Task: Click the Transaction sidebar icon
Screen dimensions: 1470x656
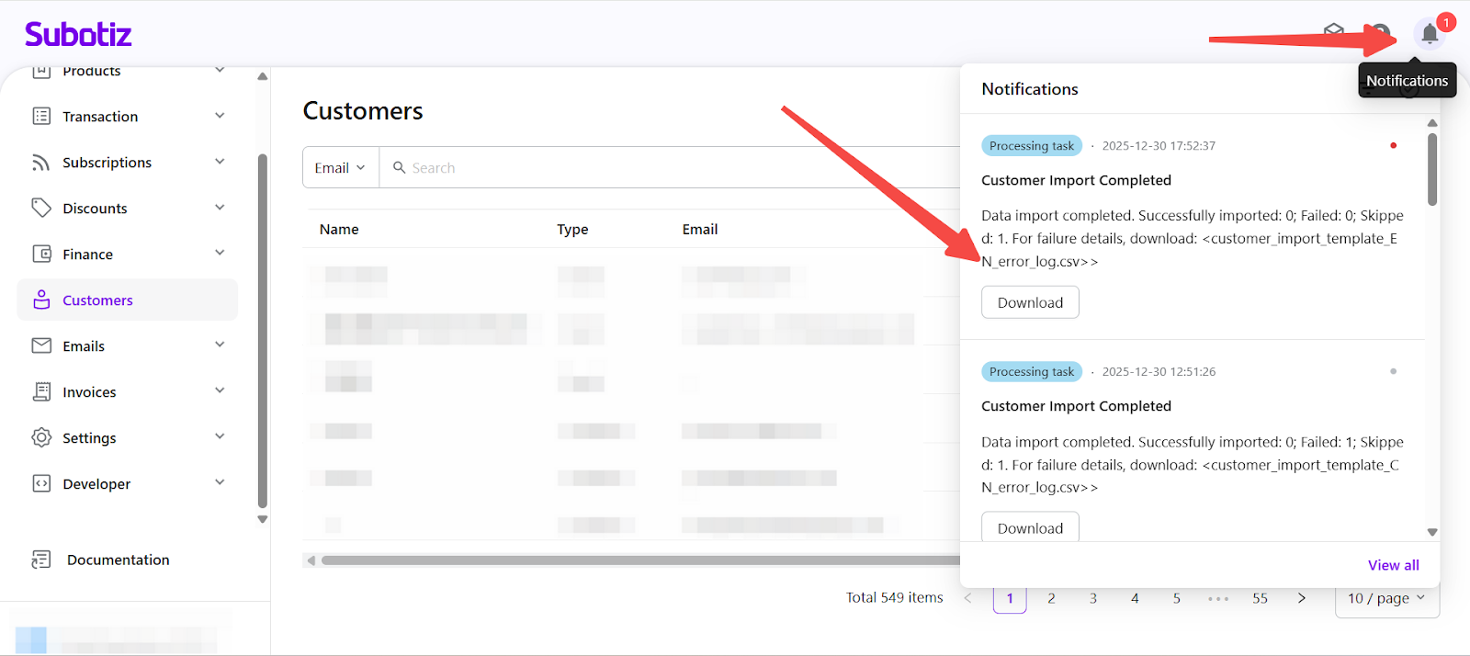Action: coord(41,116)
